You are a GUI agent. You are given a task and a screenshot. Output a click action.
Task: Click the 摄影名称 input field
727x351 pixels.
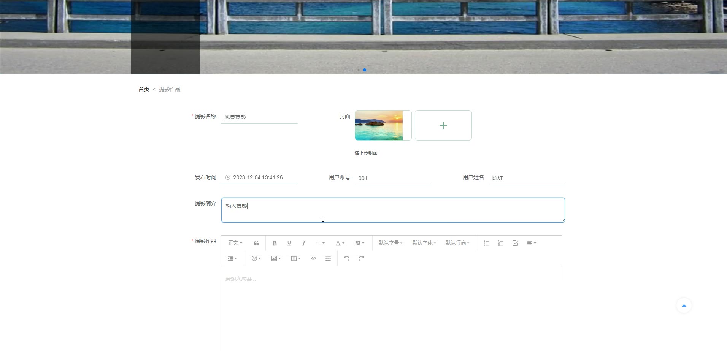pyautogui.click(x=259, y=117)
